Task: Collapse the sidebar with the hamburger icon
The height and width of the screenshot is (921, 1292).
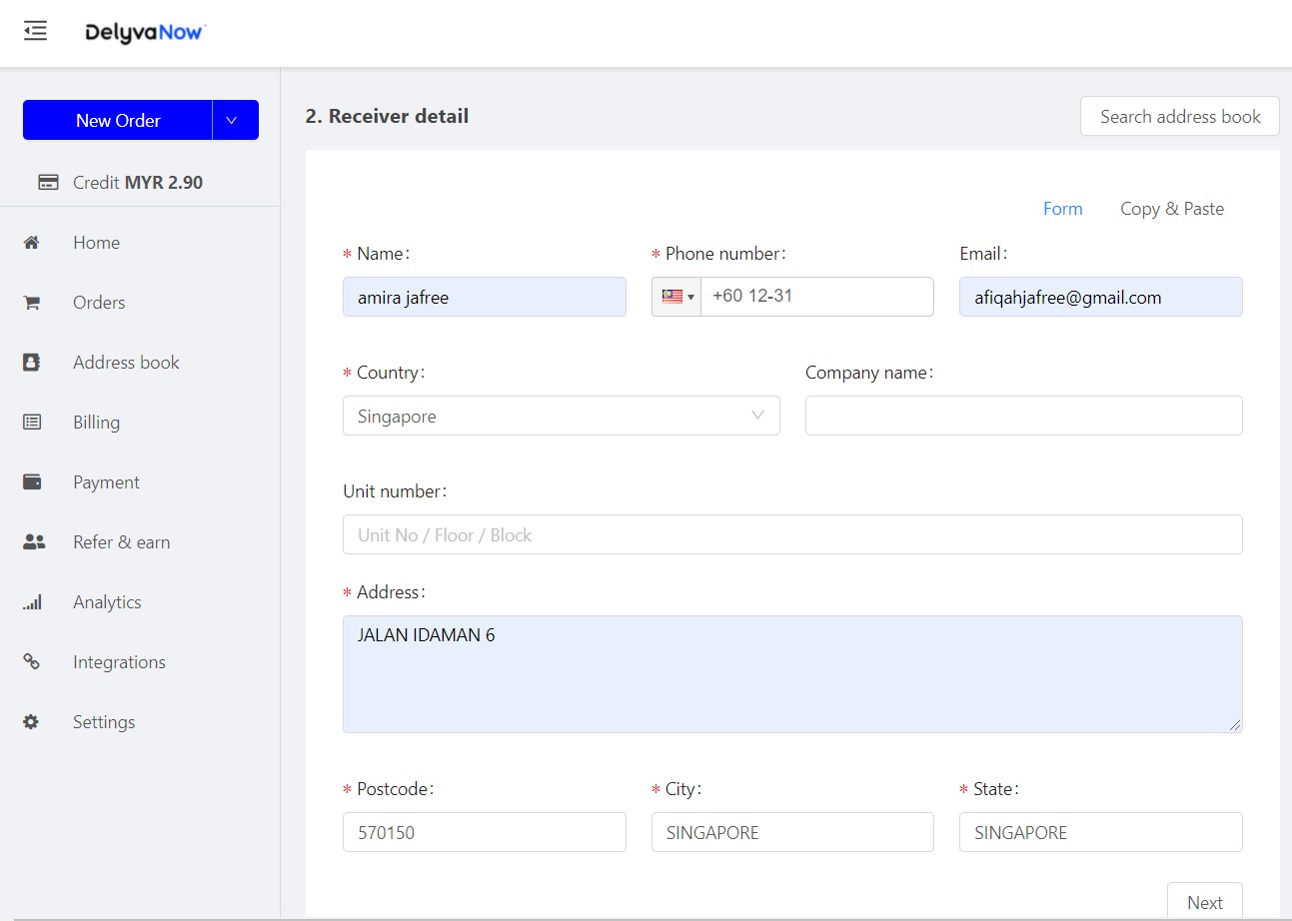Action: 35,31
